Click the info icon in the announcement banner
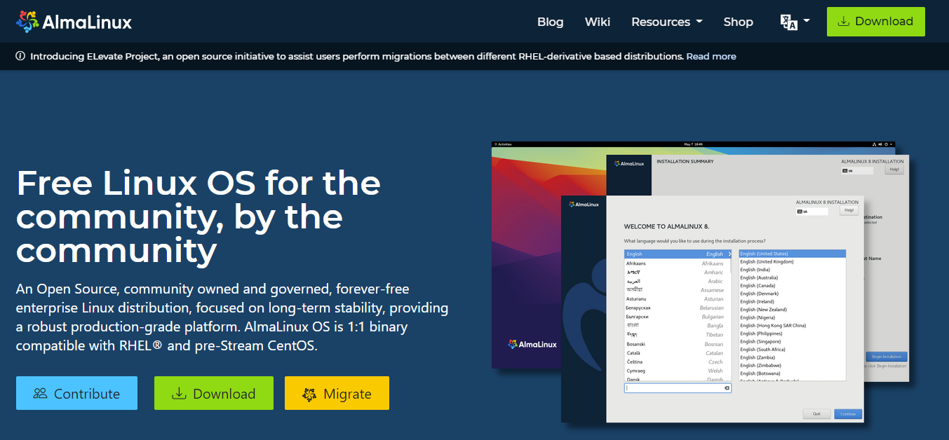This screenshot has width=949, height=440. 20,56
